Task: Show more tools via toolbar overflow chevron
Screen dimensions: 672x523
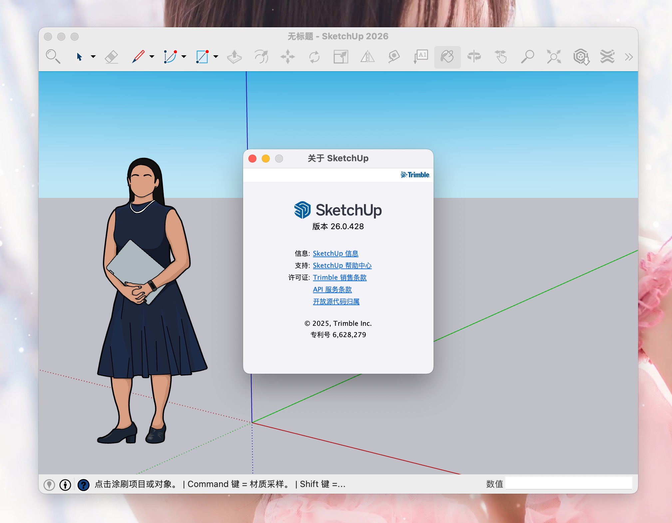Action: [x=628, y=57]
